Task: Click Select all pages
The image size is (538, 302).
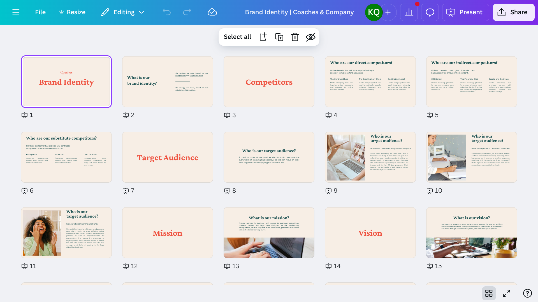Action: [237, 37]
